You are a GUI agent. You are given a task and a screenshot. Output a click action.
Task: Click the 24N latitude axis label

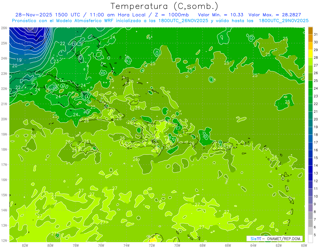click(x=4, y=58)
